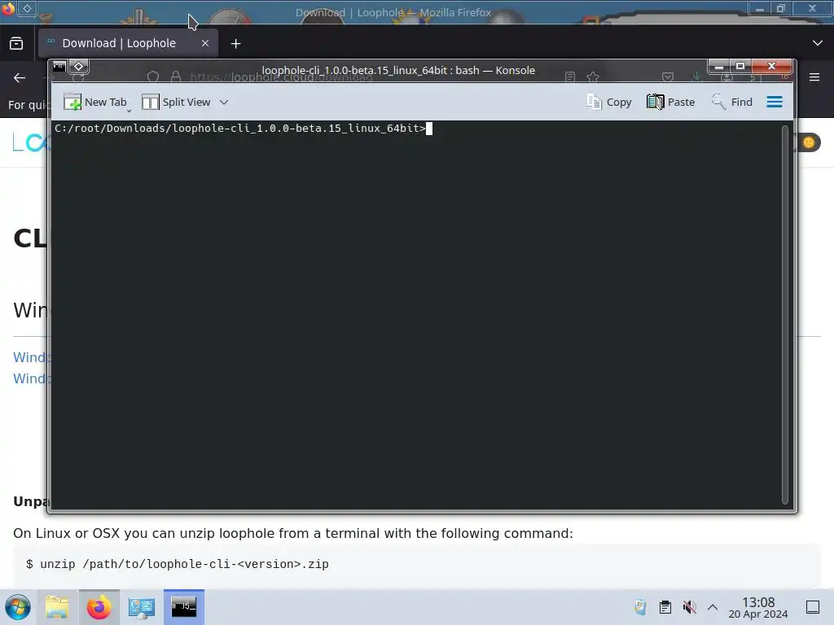Open a New Tab in Konsole
Image resolution: width=834 pixels, height=625 pixels.
click(x=95, y=102)
